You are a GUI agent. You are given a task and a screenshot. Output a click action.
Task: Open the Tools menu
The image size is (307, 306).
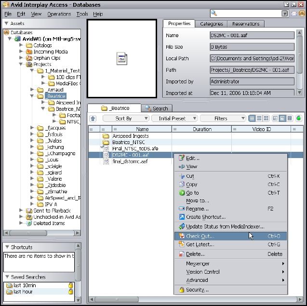coord(82,14)
